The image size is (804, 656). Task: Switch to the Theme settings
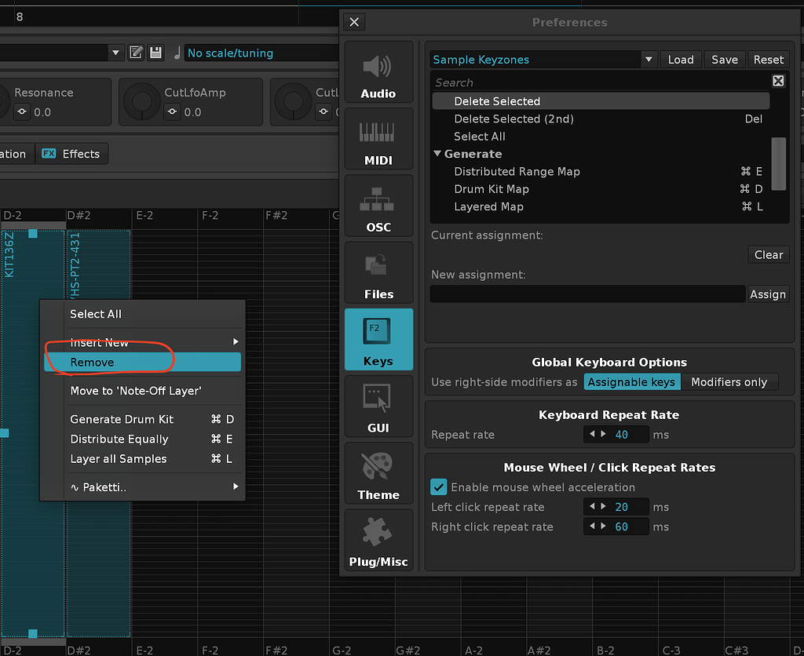[378, 473]
